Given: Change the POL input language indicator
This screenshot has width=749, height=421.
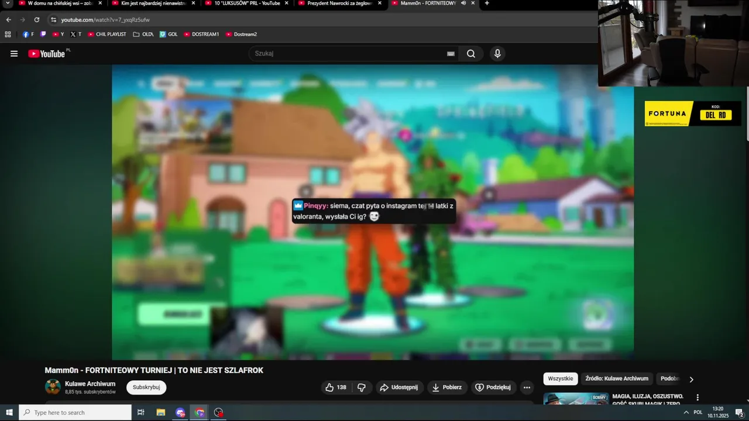Looking at the screenshot, I should click(698, 412).
